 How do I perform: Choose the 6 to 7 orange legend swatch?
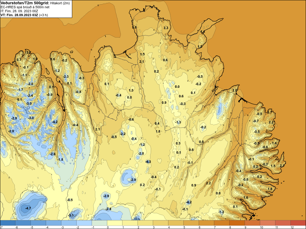(x=206, y=223)
